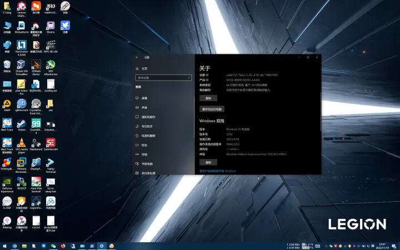This screenshot has height=250, width=400.
Task: Select the WinSCP desktop icon
Action: point(21,182)
